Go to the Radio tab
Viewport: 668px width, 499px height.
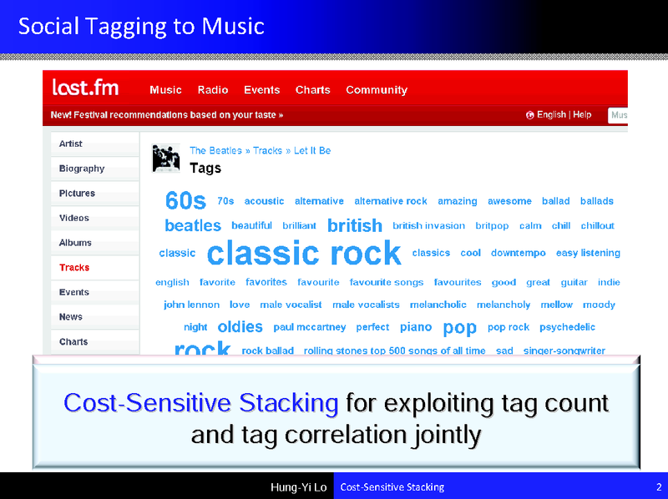coord(213,90)
